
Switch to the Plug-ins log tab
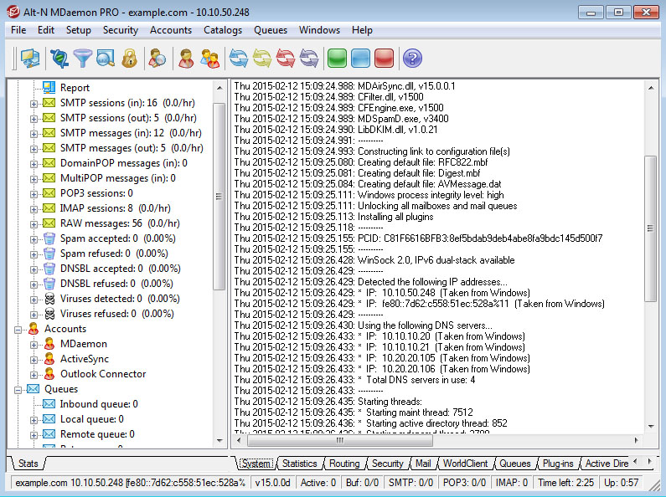click(558, 464)
